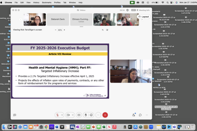Click the round icon beside meeting timer
Screen dimensions: 197x131
tap(127, 10)
